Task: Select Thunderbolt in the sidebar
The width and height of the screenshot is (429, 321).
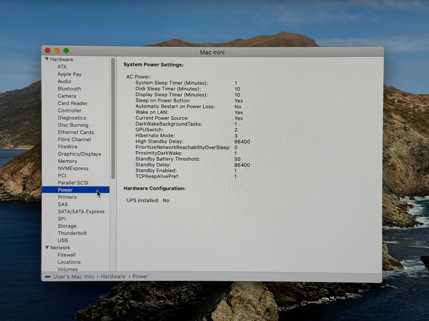Action: click(x=72, y=233)
